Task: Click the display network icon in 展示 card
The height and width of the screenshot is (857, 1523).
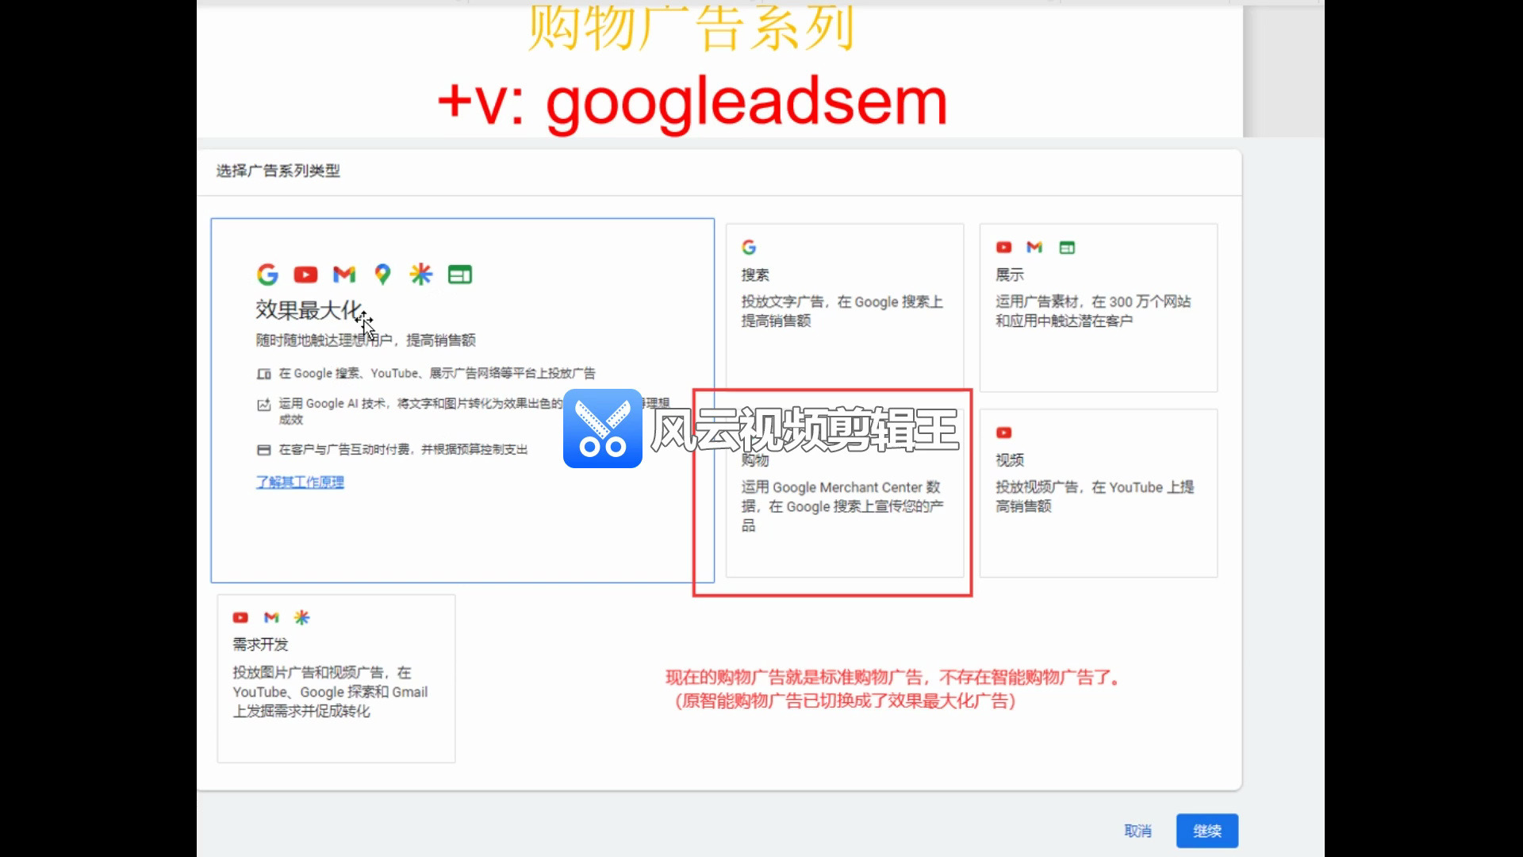Action: point(1067,248)
